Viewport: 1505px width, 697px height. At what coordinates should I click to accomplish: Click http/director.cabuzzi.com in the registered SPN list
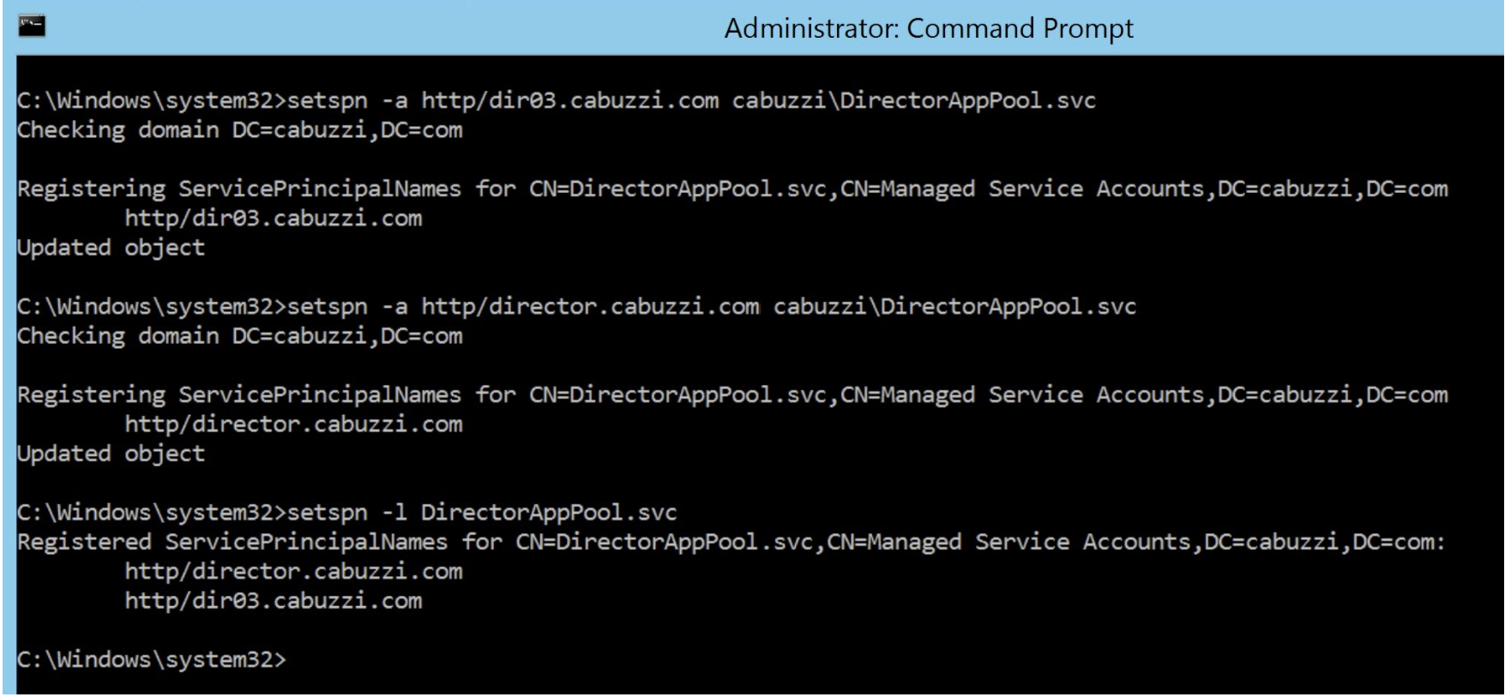(x=293, y=571)
